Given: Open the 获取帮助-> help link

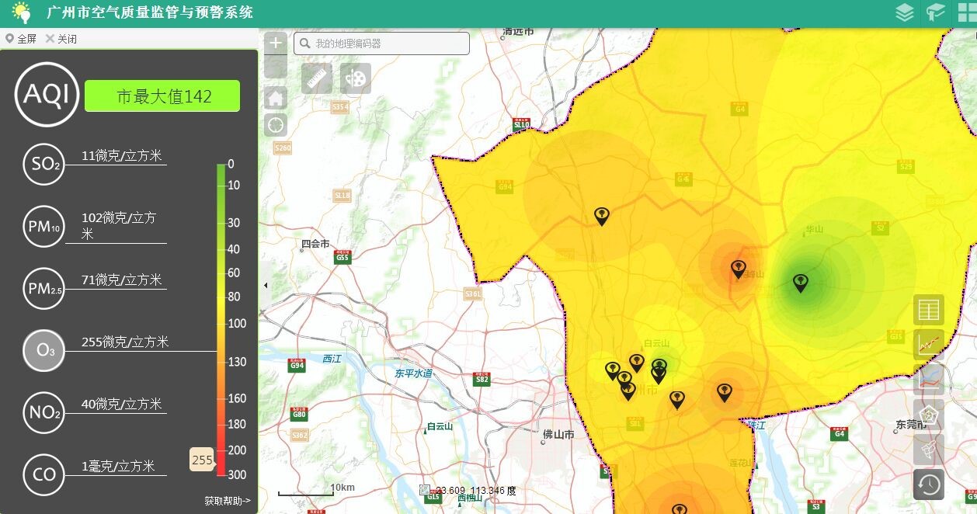Looking at the screenshot, I should [228, 501].
